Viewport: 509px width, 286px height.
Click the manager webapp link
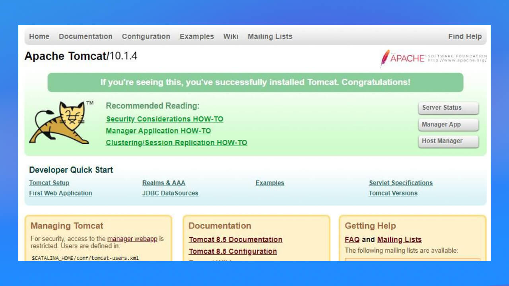point(132,239)
